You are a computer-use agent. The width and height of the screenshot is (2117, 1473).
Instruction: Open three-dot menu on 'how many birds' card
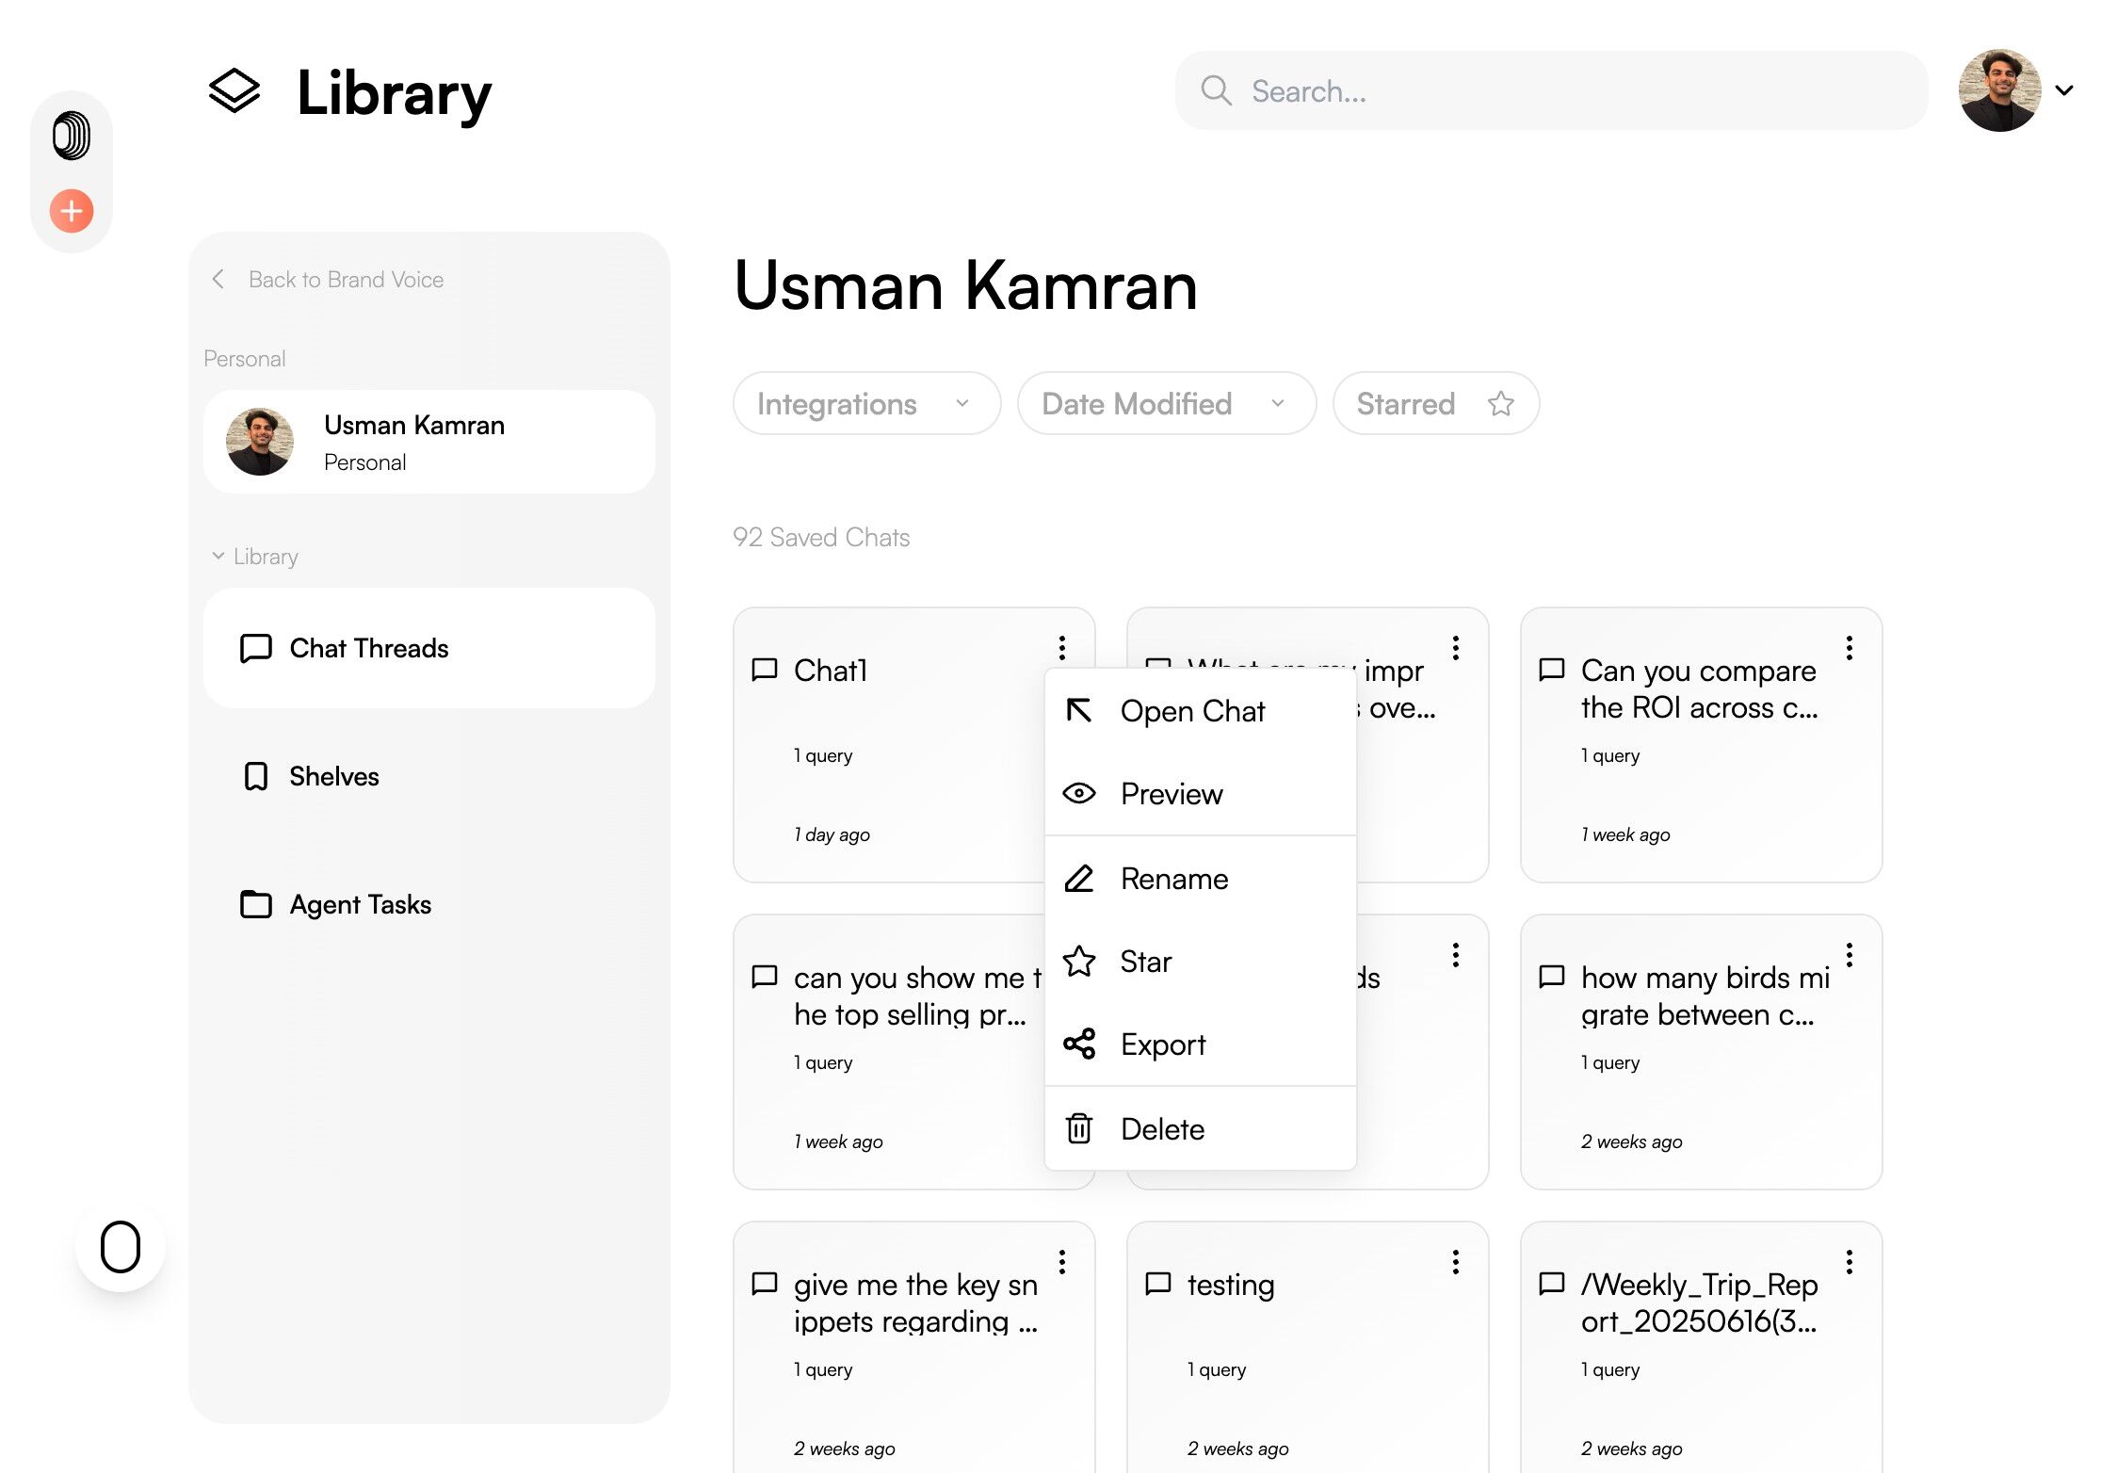(x=1849, y=955)
